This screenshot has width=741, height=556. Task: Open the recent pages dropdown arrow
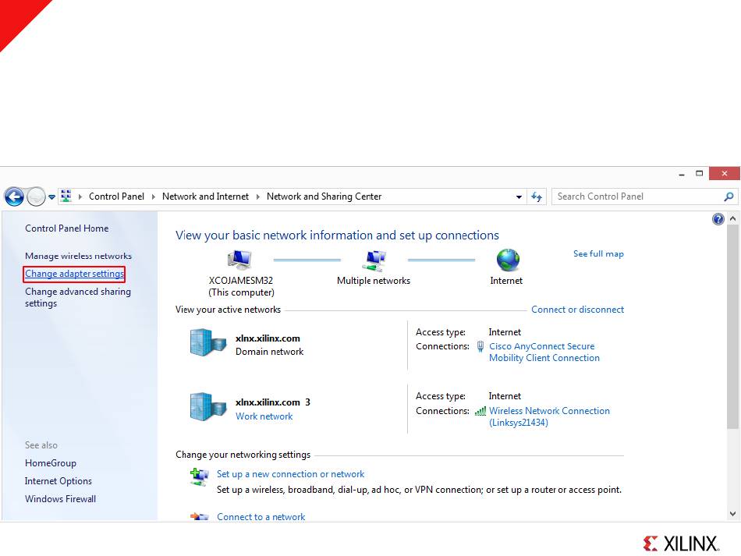coord(51,197)
